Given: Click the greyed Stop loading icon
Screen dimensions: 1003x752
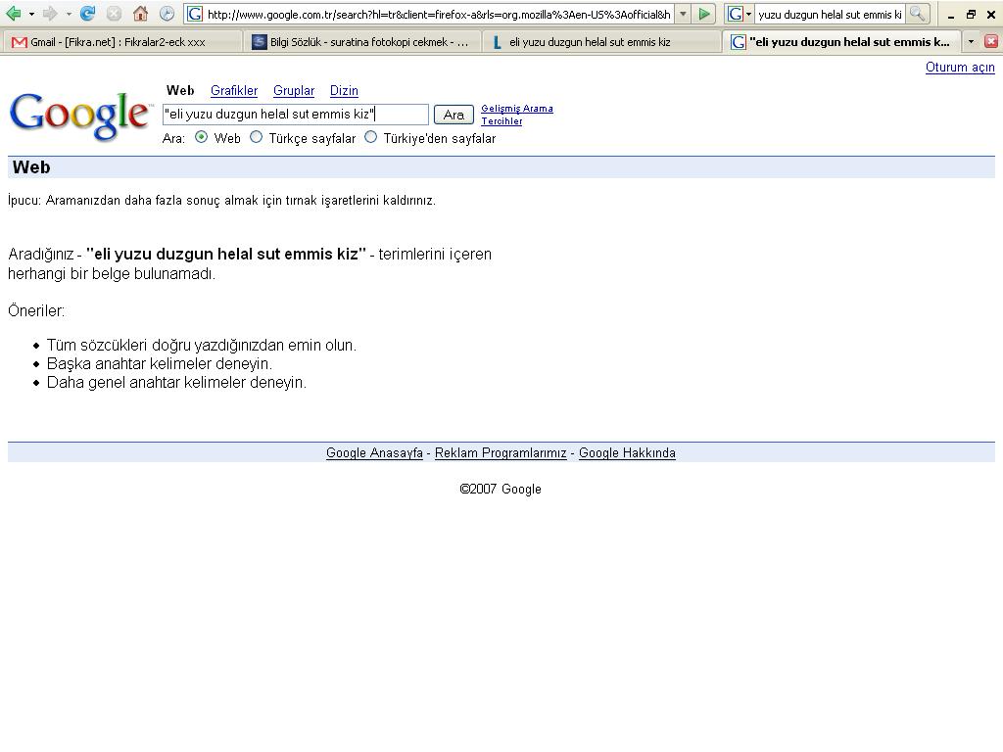Looking at the screenshot, I should 114,14.
